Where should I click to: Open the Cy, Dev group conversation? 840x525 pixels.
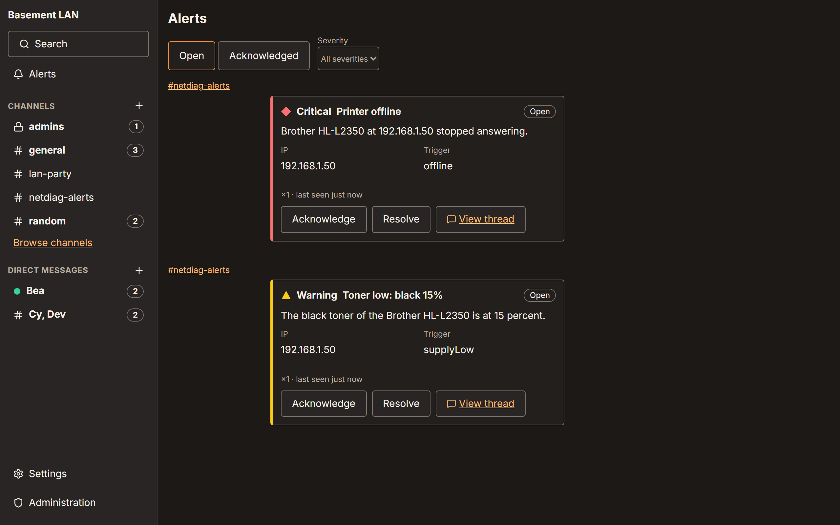click(x=78, y=315)
